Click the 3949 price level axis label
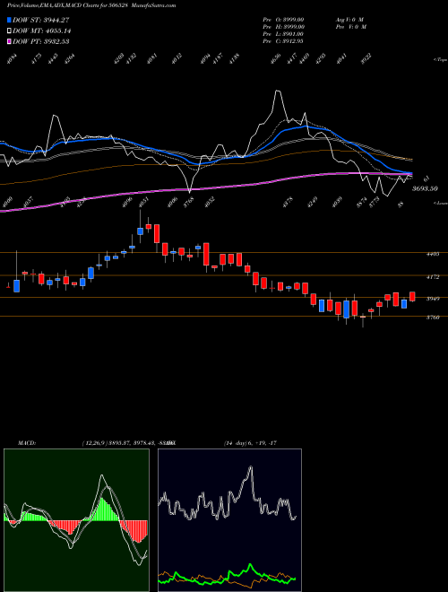Viewport: 448px width, 592px height. 432,299
